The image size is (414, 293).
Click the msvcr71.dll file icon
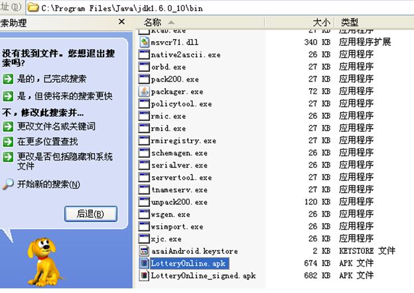pos(144,42)
